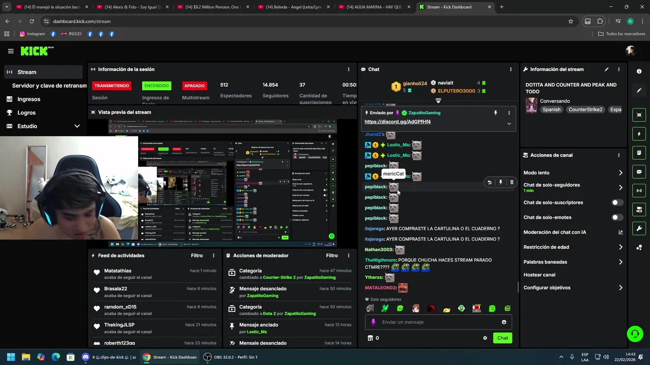Viewport: 650px width, 365px height.
Task: Edit stream info with the pencil icon
Action: pyautogui.click(x=606, y=69)
